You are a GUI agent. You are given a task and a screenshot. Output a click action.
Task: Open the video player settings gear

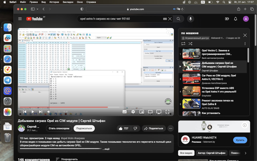coord(133,112)
